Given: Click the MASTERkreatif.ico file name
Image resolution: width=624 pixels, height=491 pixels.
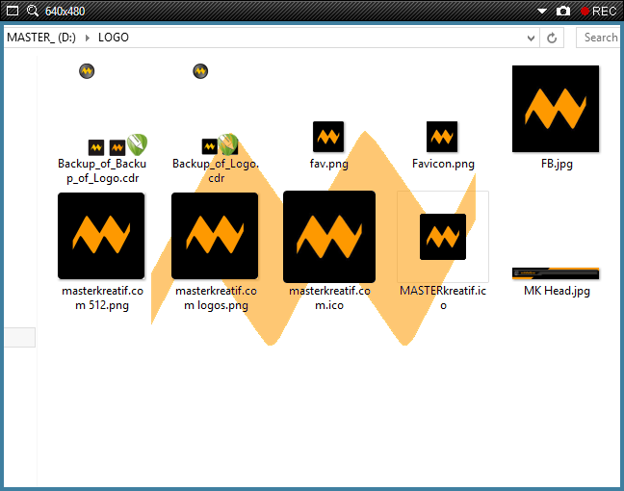Looking at the screenshot, I should pos(443,298).
